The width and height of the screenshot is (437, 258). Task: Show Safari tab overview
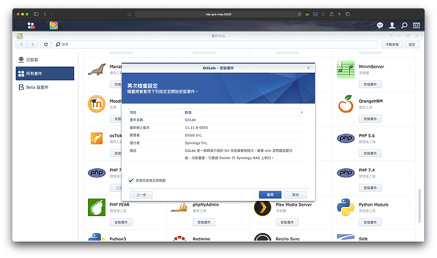(x=348, y=14)
